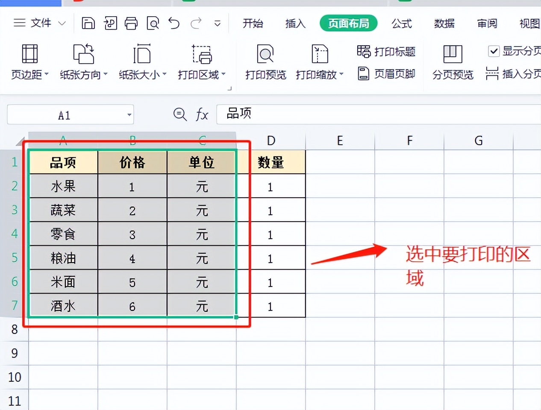Viewport: 541px width, 410px height.
Task: Select column E header
Action: (x=340, y=141)
